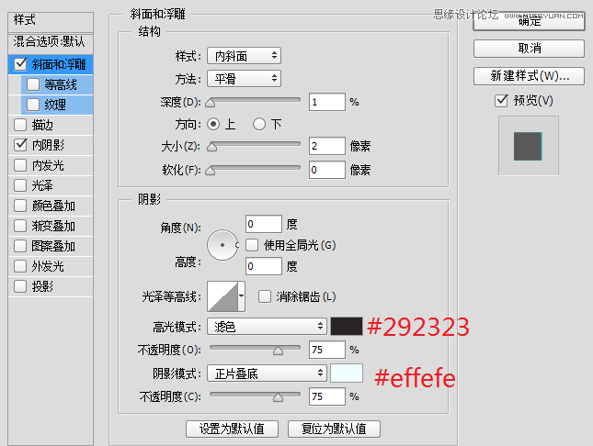Open the 内阴影 style settings
Image resolution: width=593 pixels, height=446 pixels.
48,145
